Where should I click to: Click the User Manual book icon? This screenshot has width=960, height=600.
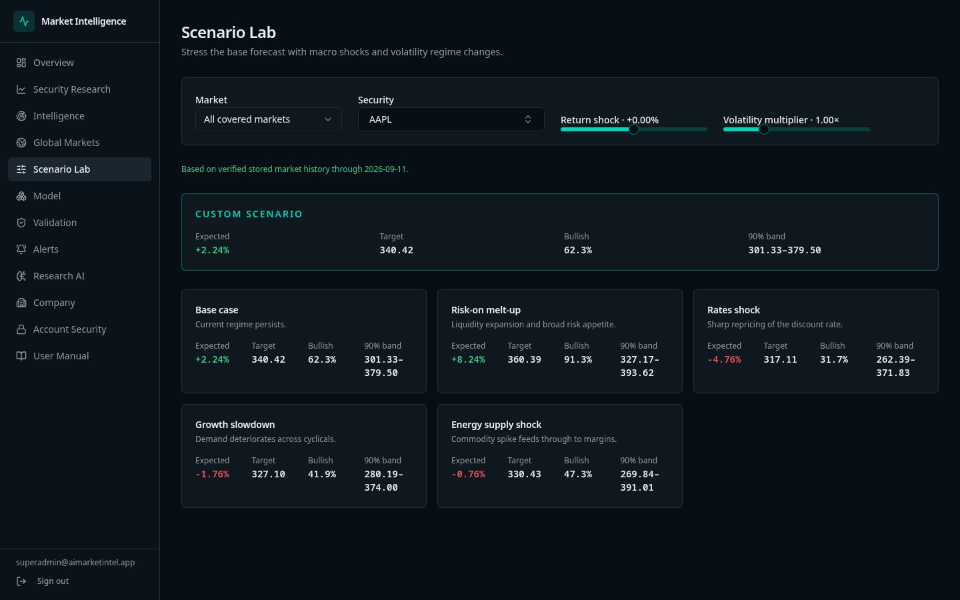pos(21,356)
